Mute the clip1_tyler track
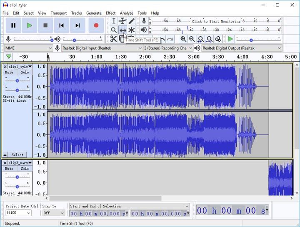Viewport: 300px width, 227px height. (x=9, y=73)
